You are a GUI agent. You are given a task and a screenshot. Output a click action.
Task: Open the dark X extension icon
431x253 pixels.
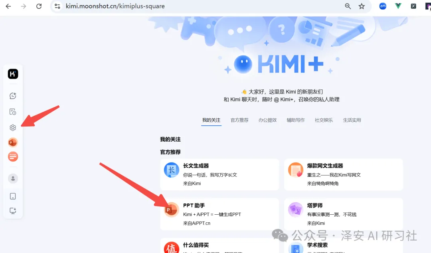[413, 6]
